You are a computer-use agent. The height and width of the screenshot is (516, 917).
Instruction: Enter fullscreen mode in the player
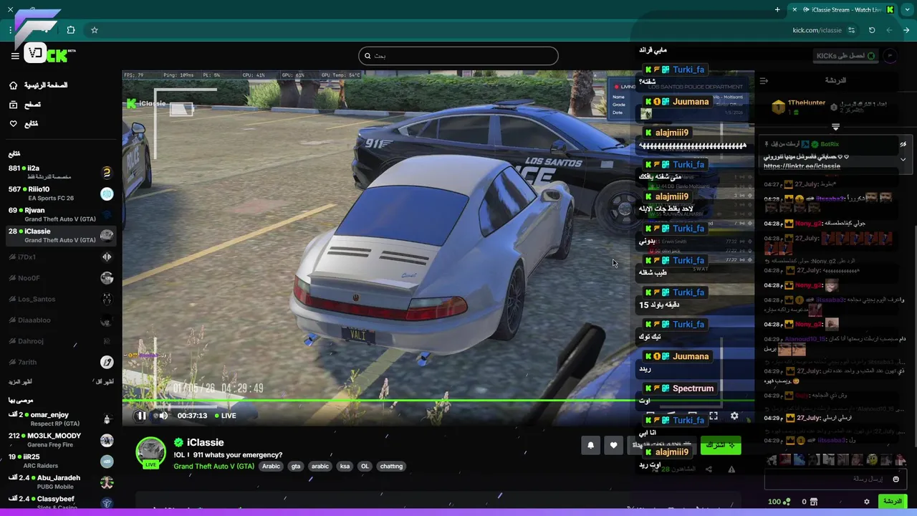pyautogui.click(x=714, y=416)
